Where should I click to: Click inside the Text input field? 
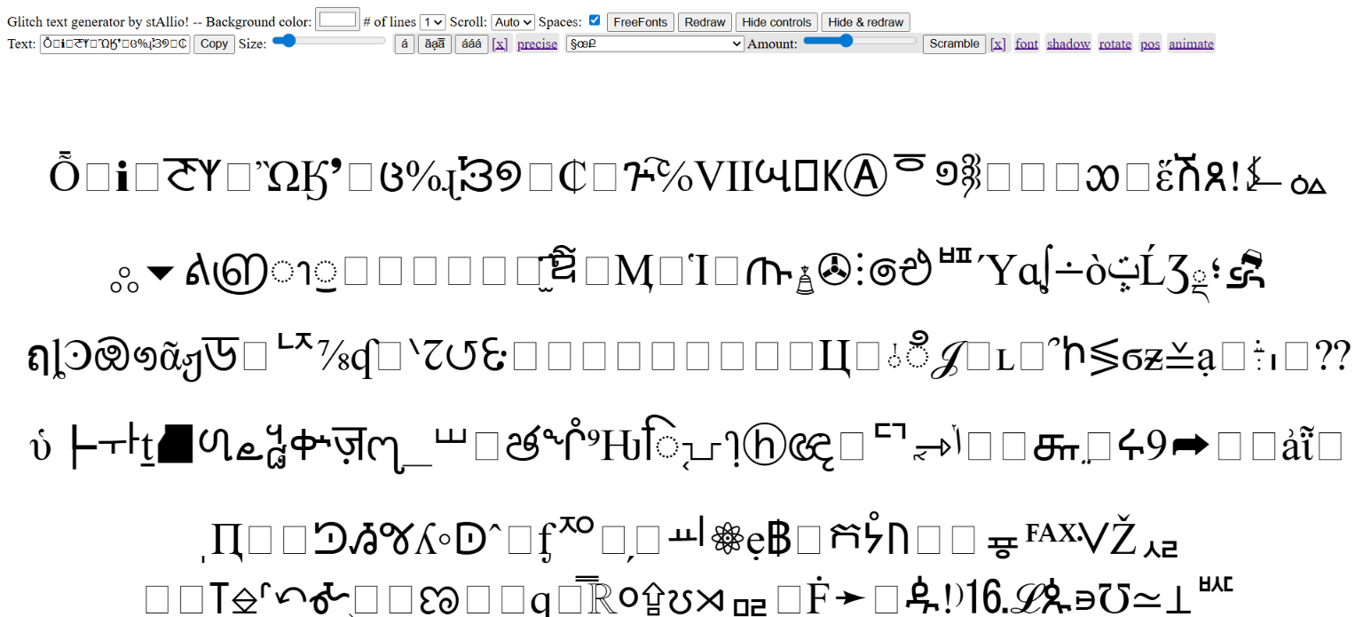point(114,44)
